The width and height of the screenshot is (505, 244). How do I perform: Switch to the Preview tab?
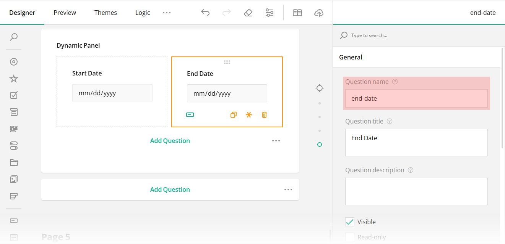tap(65, 12)
